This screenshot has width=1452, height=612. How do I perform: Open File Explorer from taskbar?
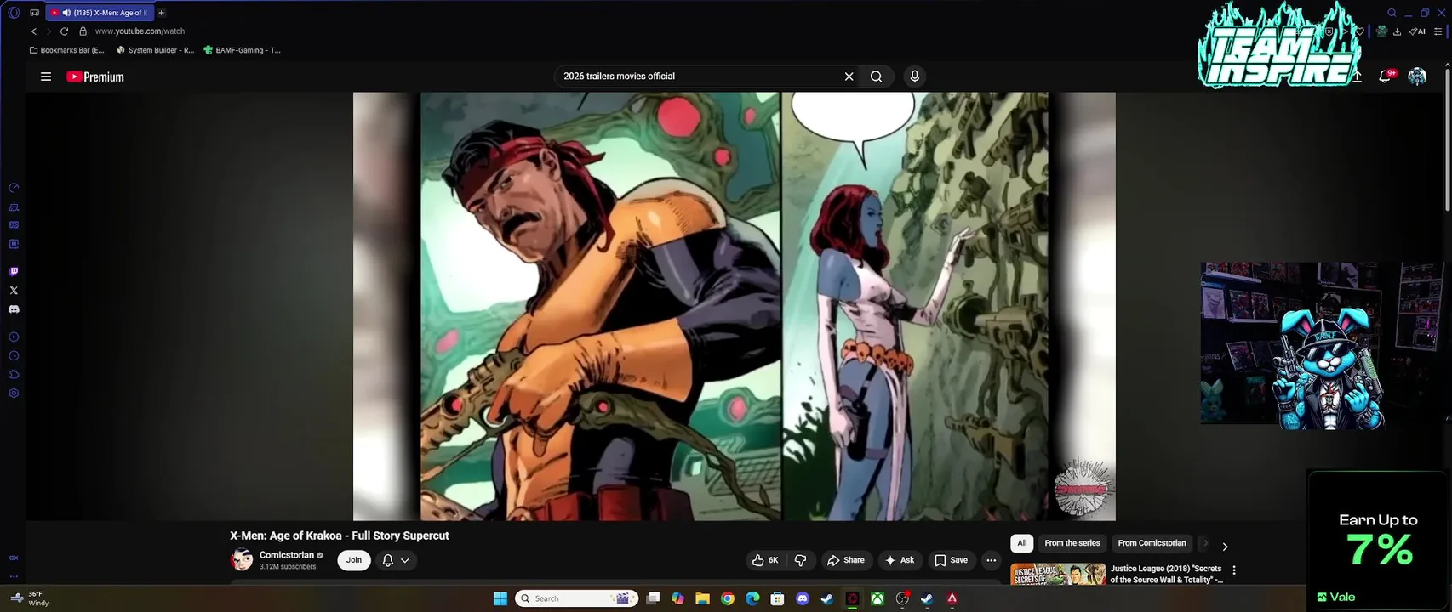[x=702, y=598]
